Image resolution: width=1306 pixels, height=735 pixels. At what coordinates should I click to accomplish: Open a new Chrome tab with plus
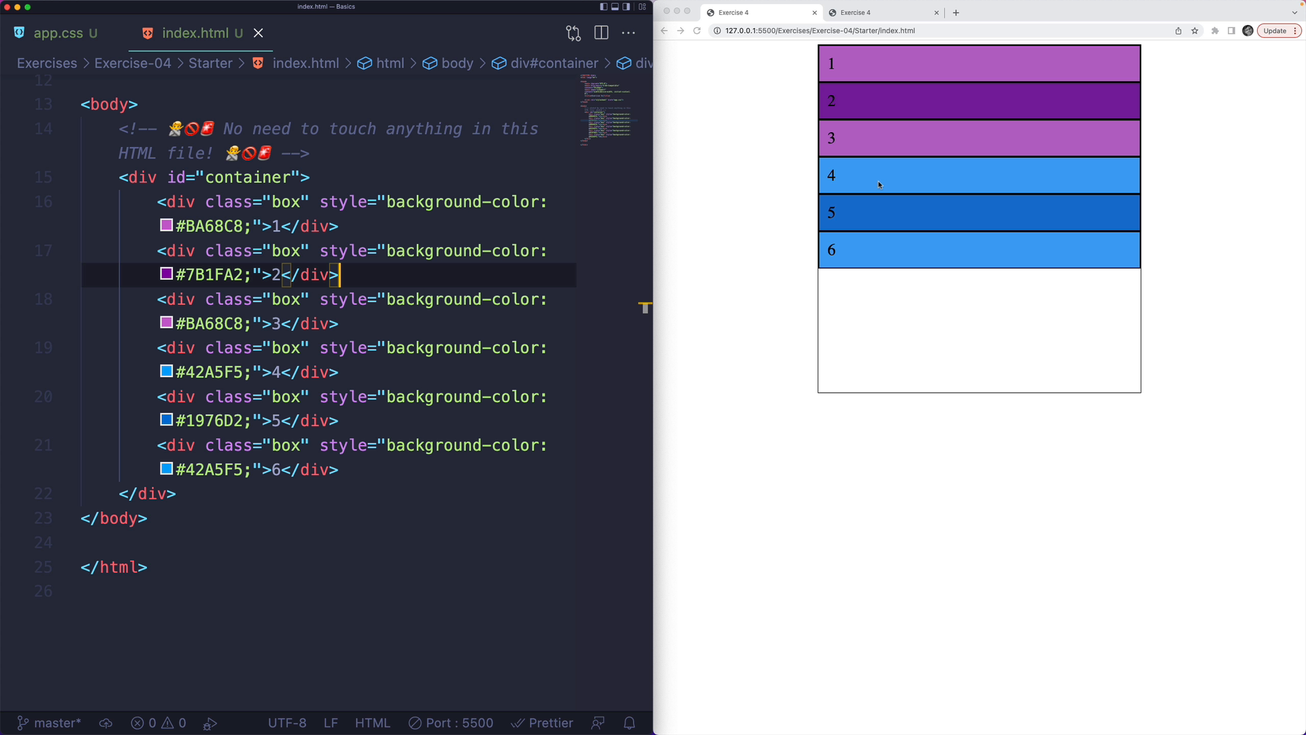tap(956, 12)
